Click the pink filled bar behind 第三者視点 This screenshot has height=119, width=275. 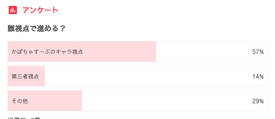(42, 76)
